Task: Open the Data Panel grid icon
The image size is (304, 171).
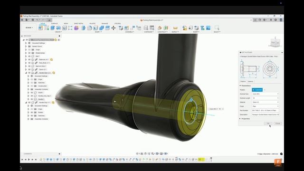Action: (22, 20)
